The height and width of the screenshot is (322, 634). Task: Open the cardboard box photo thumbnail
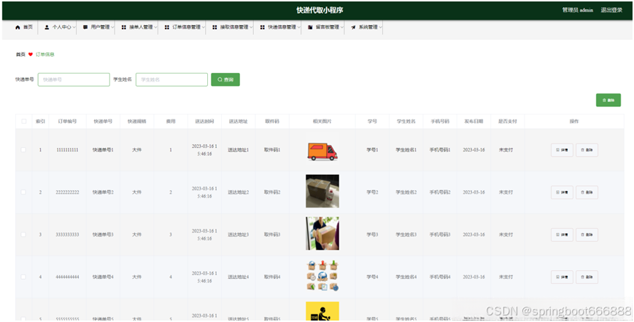click(322, 192)
